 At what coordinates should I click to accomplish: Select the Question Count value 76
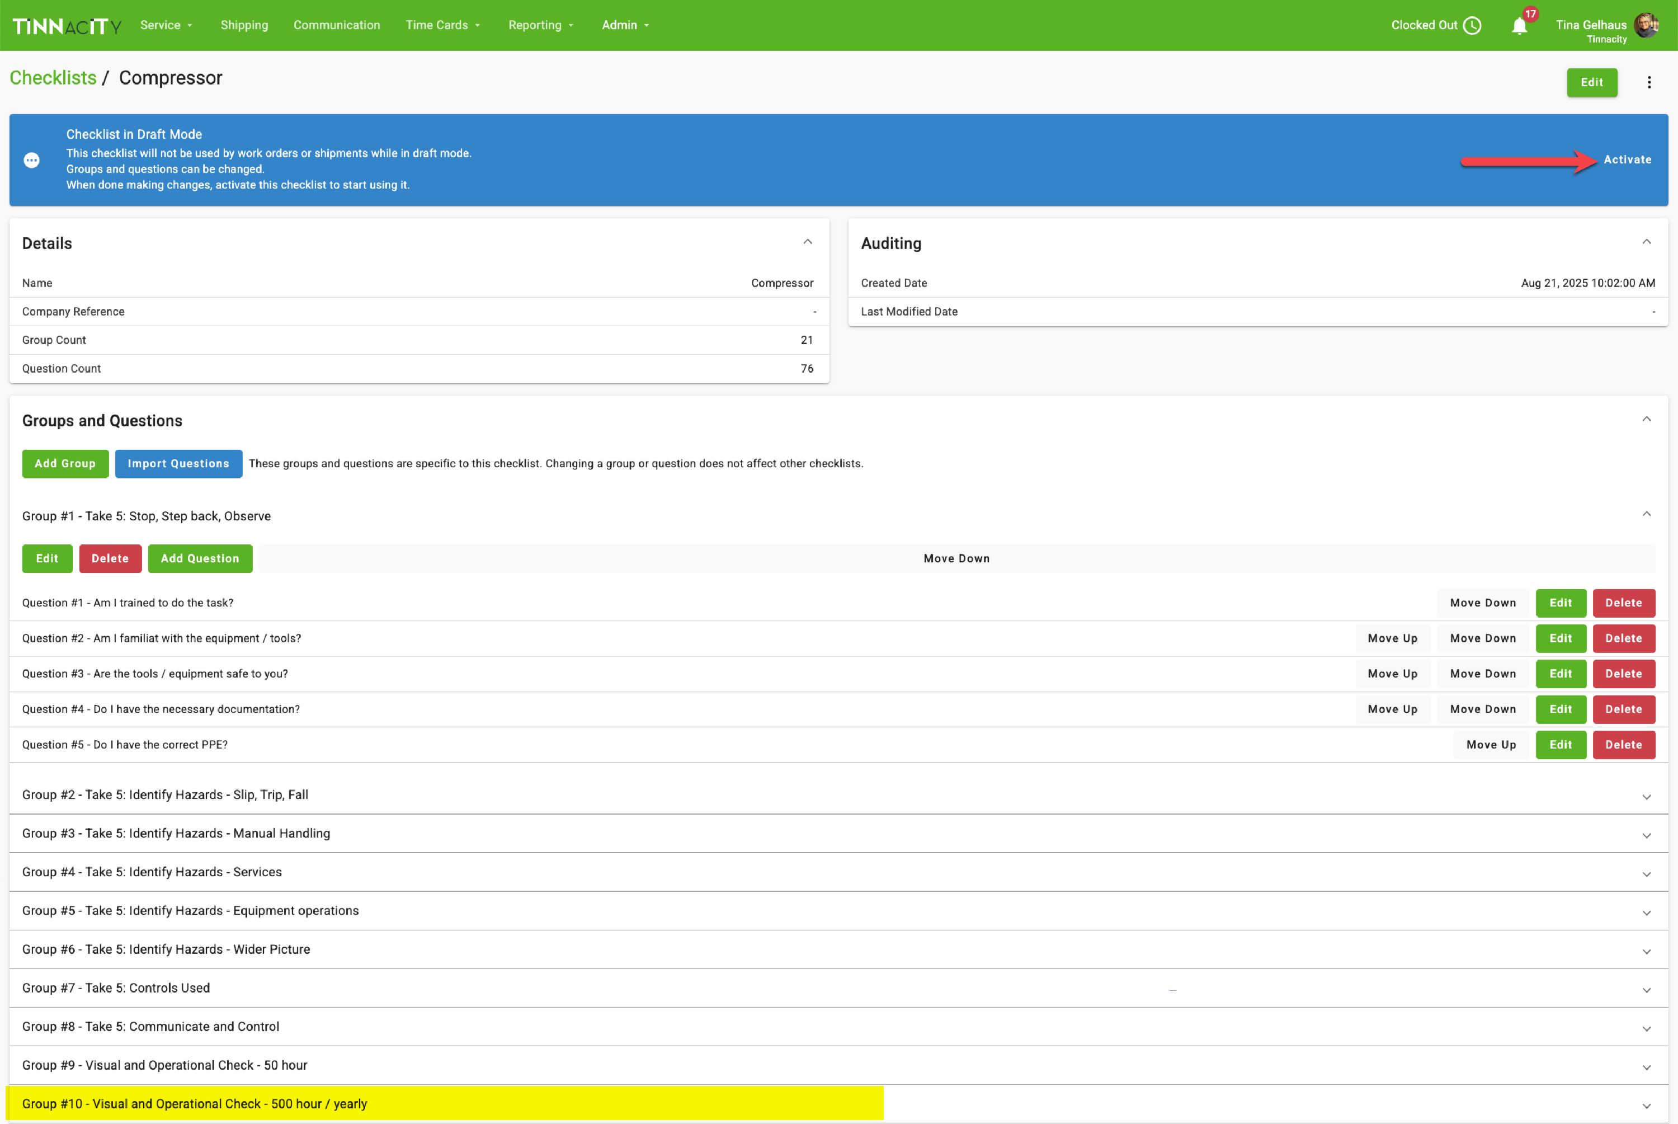[x=807, y=369]
